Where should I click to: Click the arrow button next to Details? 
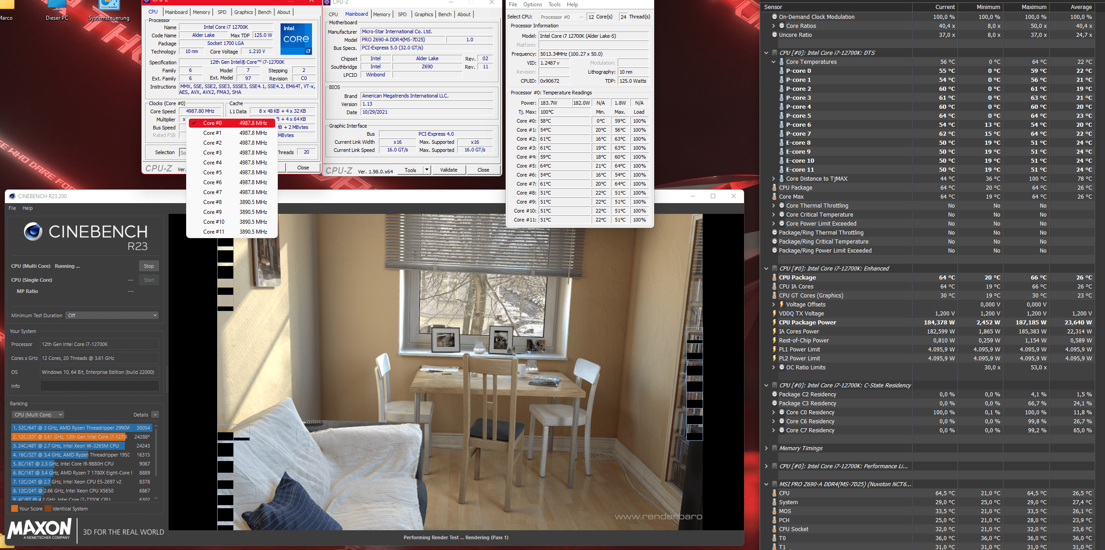click(155, 415)
